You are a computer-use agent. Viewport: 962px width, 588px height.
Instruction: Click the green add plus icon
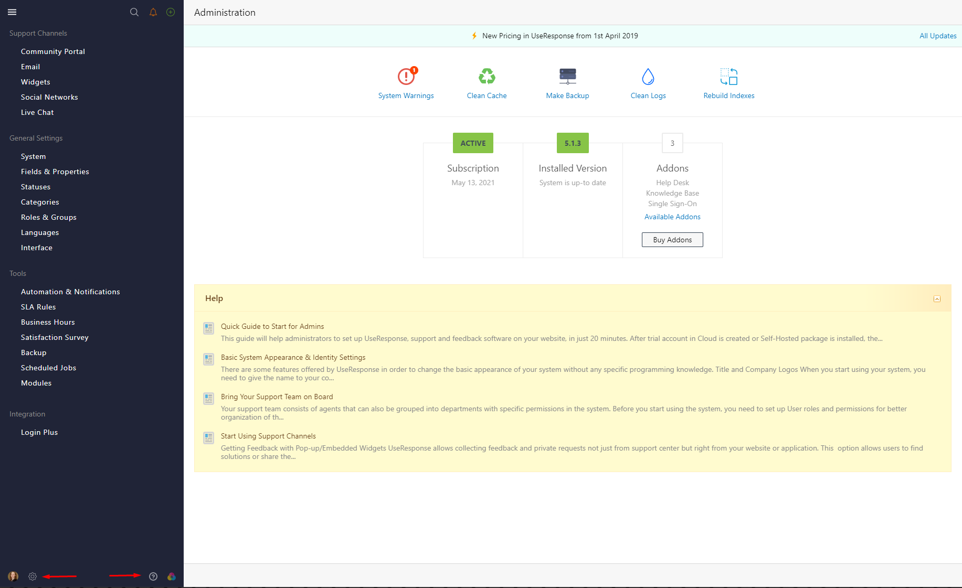tap(171, 12)
